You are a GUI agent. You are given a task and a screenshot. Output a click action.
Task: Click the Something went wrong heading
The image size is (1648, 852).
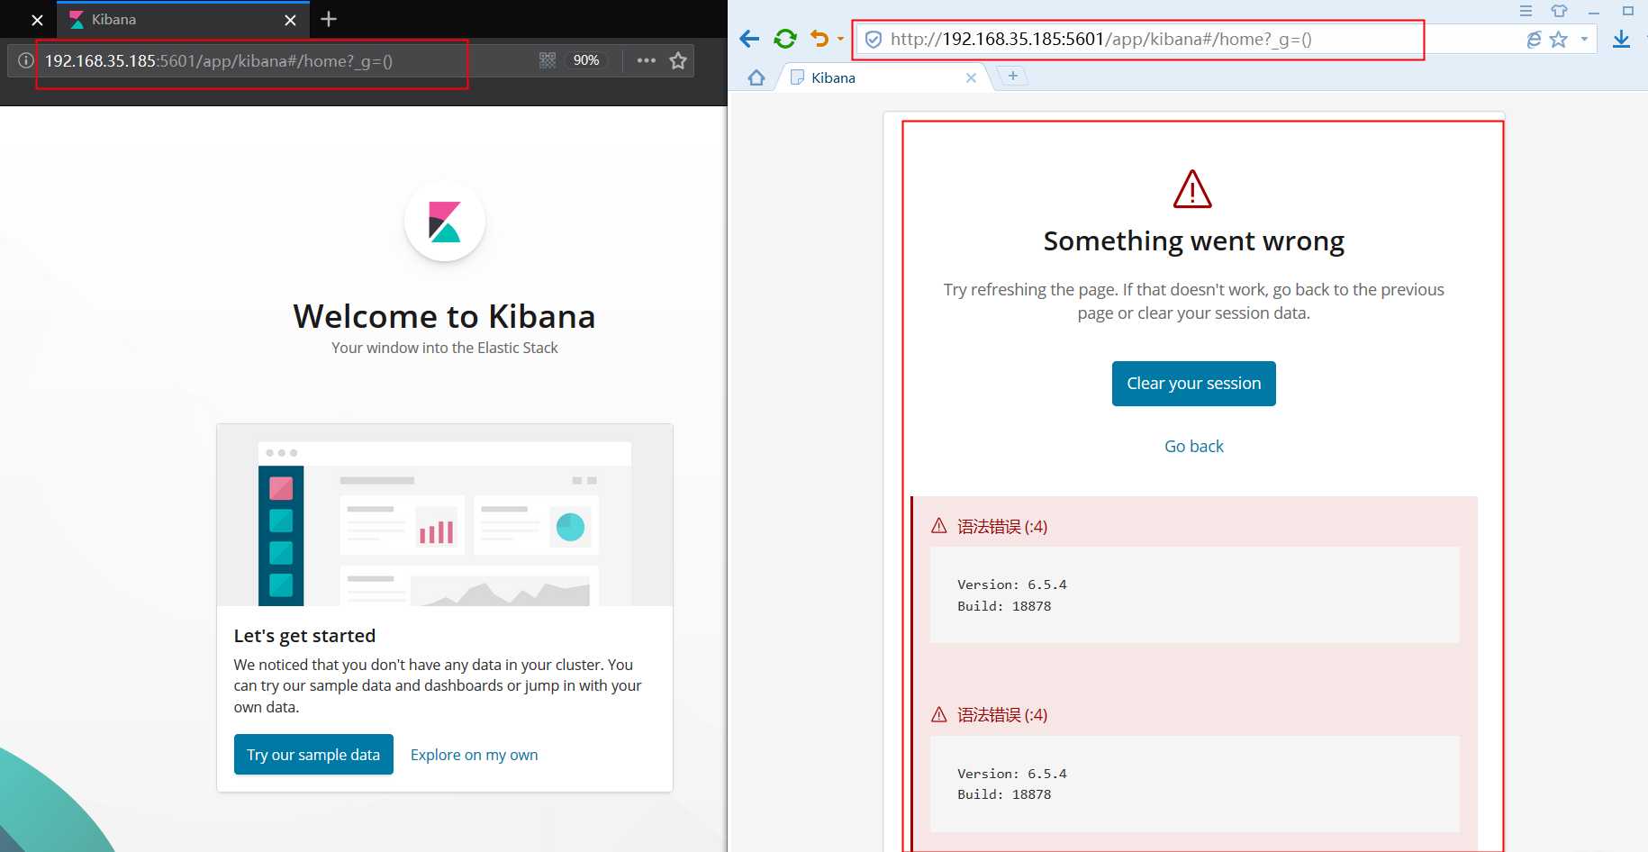[x=1193, y=241]
